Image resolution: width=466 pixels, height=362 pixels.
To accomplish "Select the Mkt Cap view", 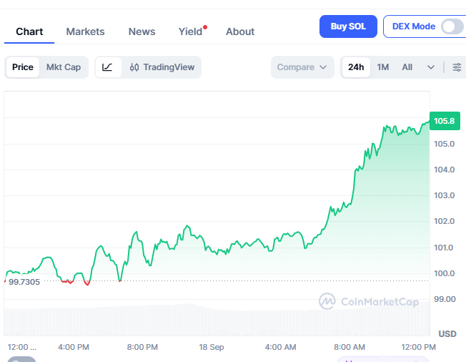I will pyautogui.click(x=64, y=67).
